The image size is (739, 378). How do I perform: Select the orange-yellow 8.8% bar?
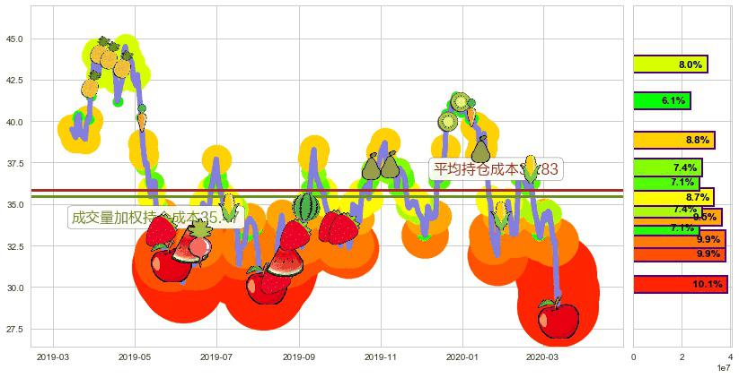click(673, 140)
